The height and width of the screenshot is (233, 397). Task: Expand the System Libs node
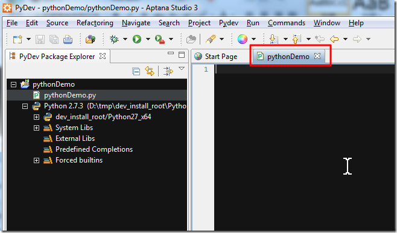[x=36, y=128]
